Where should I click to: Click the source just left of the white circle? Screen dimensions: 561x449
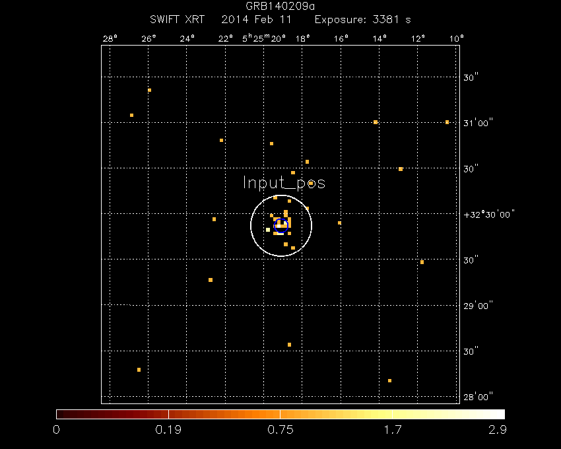(215, 218)
